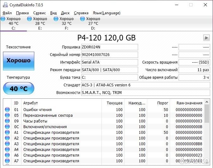Select disk F: tab at 32 °C
The width and height of the screenshot is (213, 168).
(x=67, y=23)
